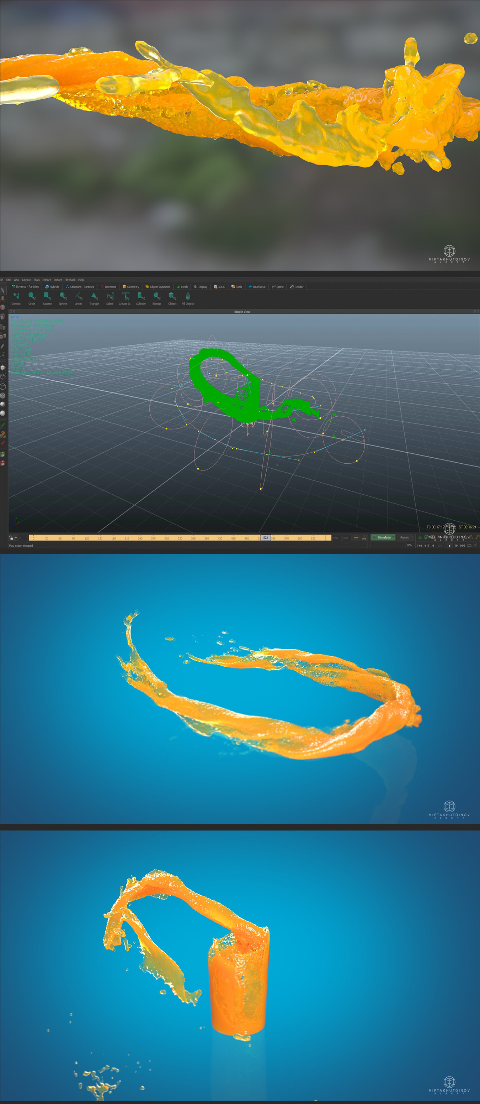The image size is (480, 1104).
Task: Switch to the IDOC shelf tab
Action: tap(219, 287)
